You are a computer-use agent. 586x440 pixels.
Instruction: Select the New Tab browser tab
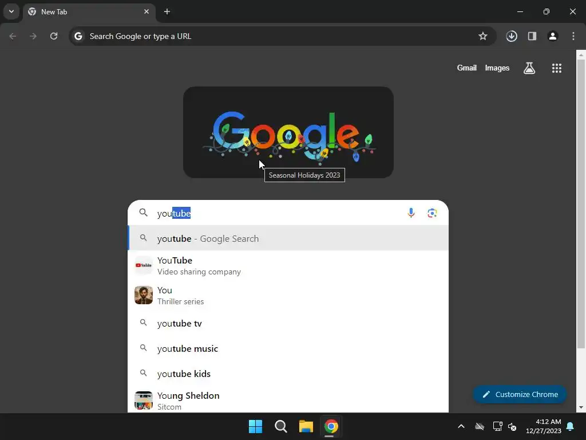point(89,12)
